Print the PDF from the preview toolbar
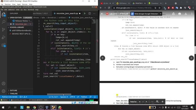The height and width of the screenshot is (110, 196). tap(180, 14)
